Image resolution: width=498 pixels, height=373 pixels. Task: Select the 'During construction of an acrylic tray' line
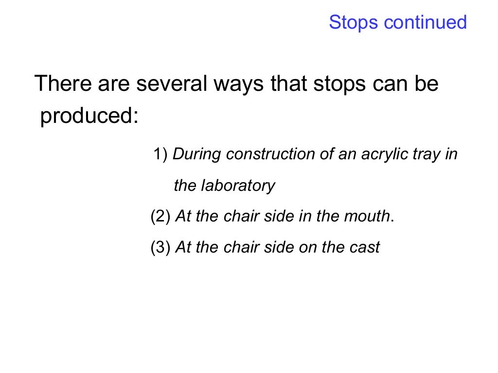(315, 154)
